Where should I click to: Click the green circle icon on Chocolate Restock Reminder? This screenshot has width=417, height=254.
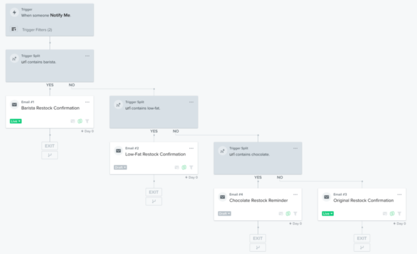[288, 213]
